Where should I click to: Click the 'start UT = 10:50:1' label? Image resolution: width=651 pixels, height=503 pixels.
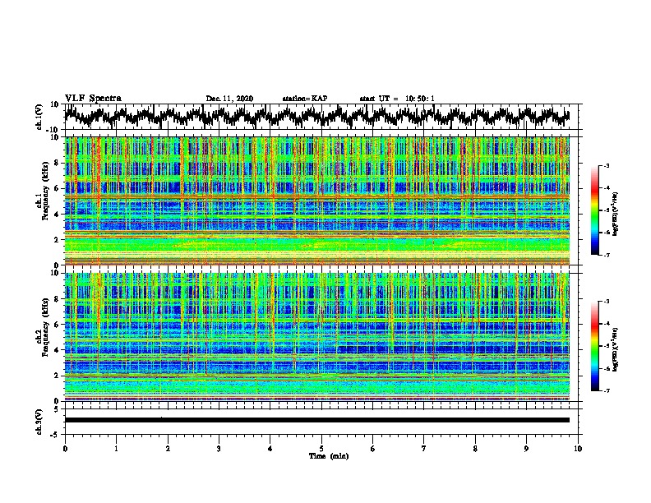(x=397, y=99)
